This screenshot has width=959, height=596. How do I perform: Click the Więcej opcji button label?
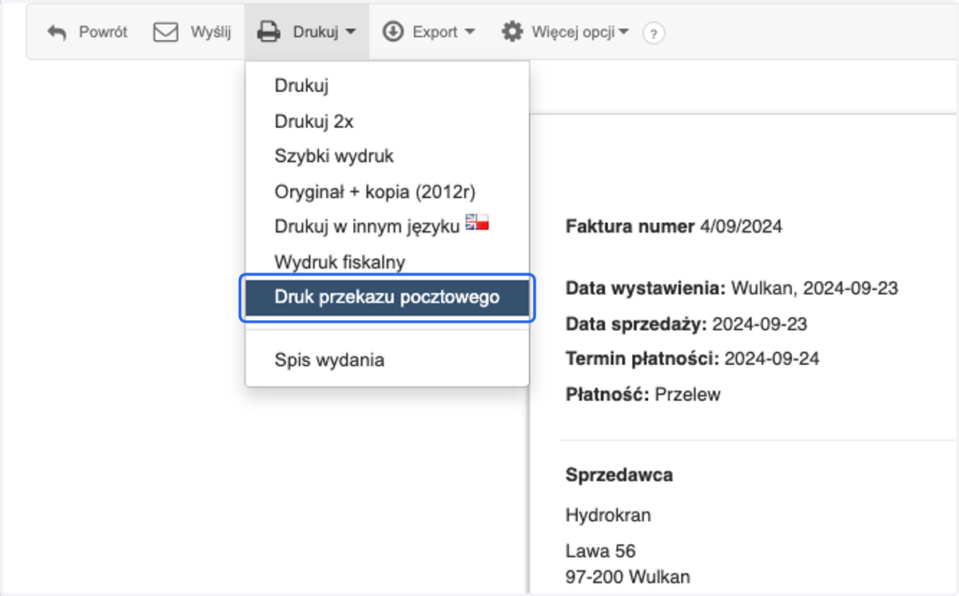pyautogui.click(x=573, y=32)
